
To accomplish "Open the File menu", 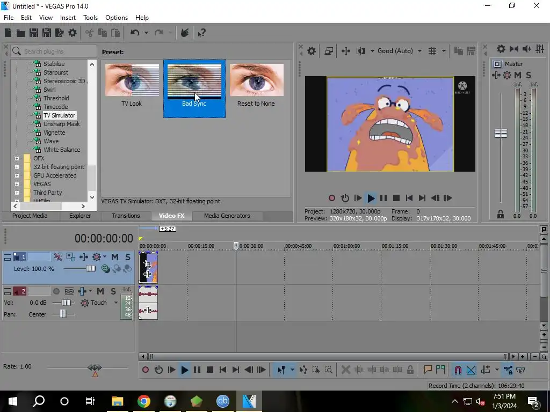I will pos(9,18).
